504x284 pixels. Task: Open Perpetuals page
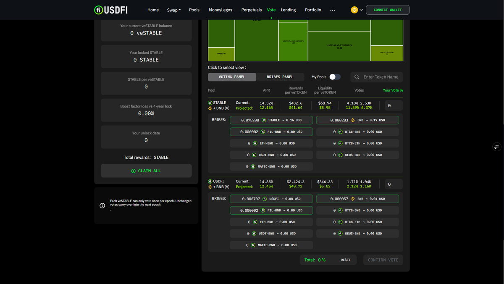(x=252, y=10)
